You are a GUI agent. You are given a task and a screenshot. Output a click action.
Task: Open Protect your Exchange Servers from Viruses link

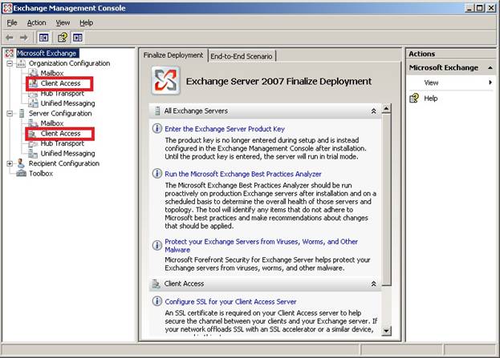tap(261, 245)
